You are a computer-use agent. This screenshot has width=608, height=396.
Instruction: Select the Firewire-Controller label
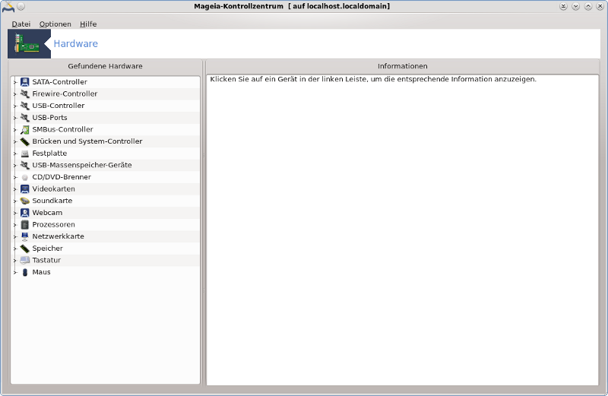coord(65,93)
